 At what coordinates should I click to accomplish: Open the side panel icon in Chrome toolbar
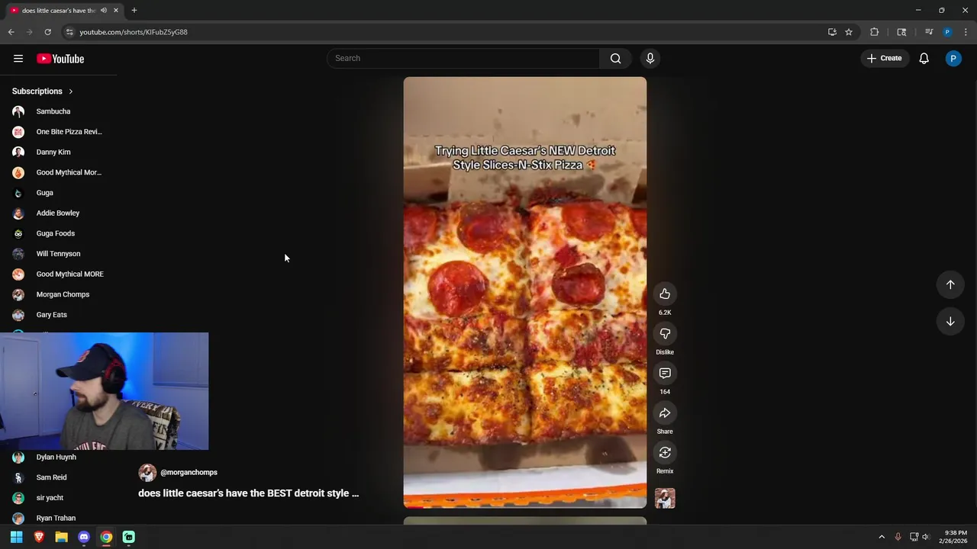901,32
